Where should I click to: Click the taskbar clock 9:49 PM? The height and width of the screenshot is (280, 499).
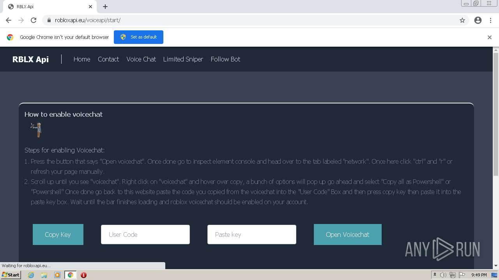479,275
